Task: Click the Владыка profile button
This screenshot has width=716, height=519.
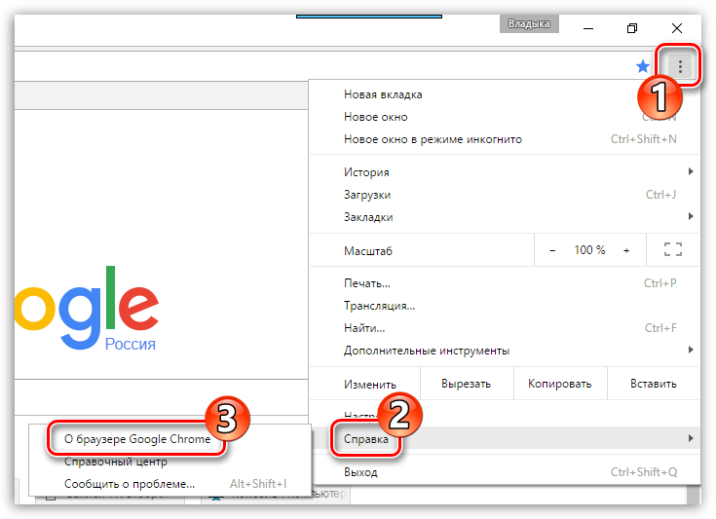Action: (x=529, y=23)
